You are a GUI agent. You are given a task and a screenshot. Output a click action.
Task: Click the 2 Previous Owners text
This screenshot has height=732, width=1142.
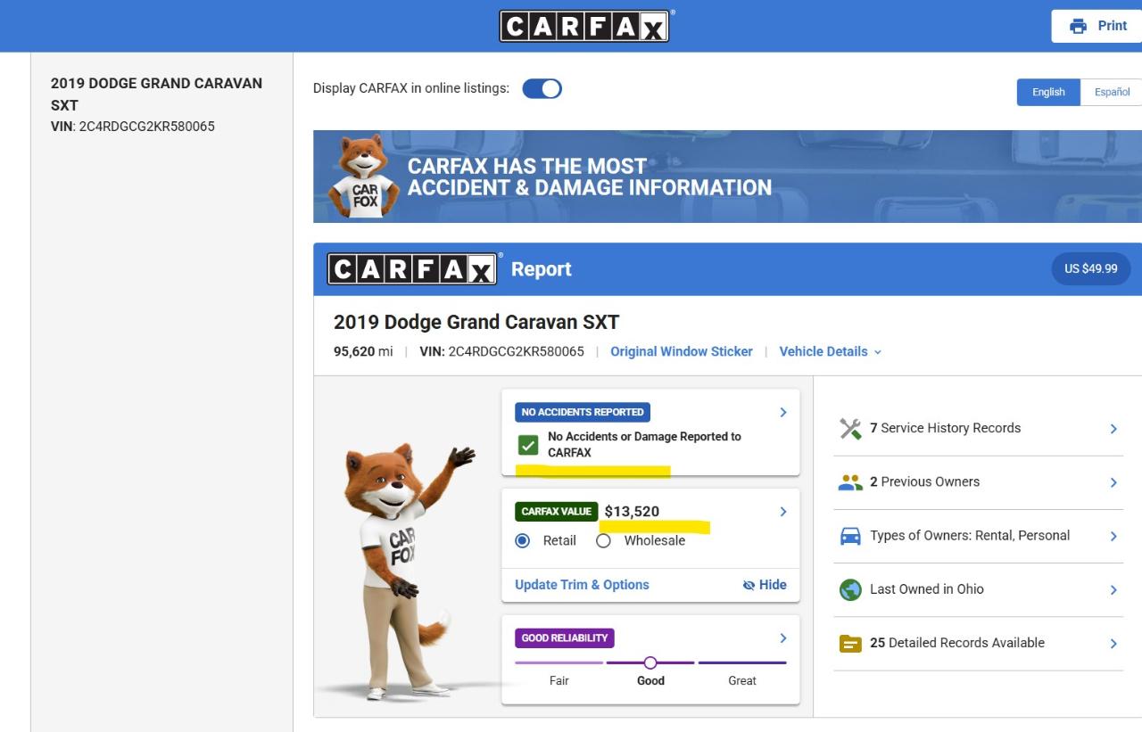tap(925, 481)
